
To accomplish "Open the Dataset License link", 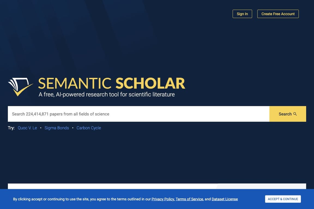I will (225, 199).
